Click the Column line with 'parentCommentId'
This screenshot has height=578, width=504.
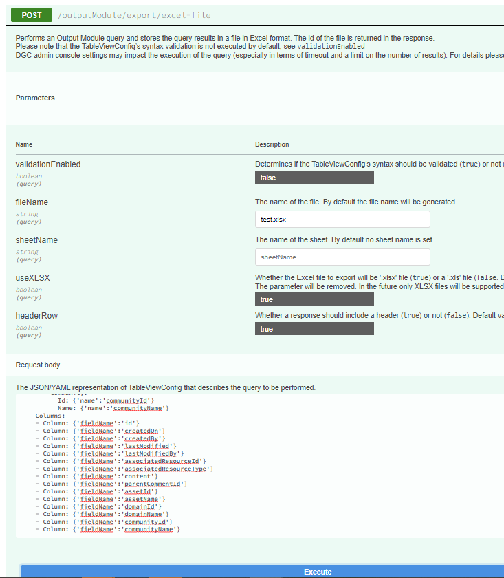111,484
